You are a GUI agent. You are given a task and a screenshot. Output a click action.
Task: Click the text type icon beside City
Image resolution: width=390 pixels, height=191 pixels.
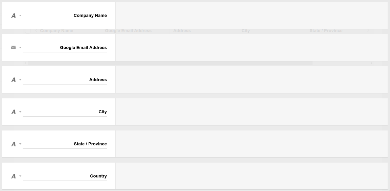point(14,112)
